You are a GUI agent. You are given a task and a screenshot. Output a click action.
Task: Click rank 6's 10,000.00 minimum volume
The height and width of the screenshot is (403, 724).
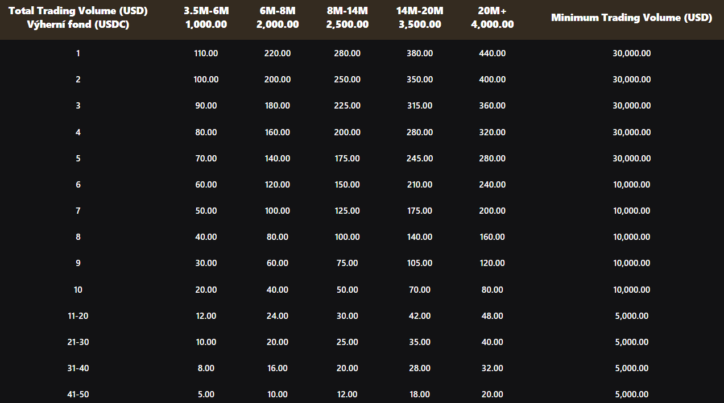point(631,185)
